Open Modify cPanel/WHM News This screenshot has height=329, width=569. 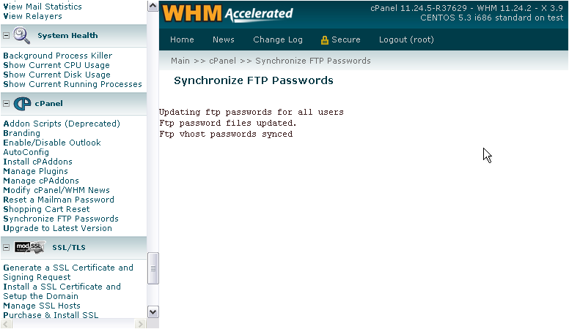(56, 190)
